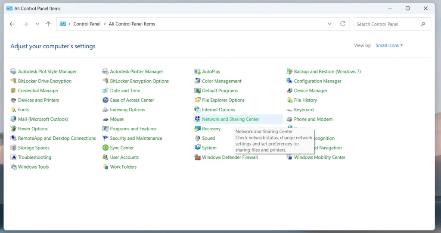The image size is (441, 233).
Task: Go back with the back arrow
Action: coord(12,24)
